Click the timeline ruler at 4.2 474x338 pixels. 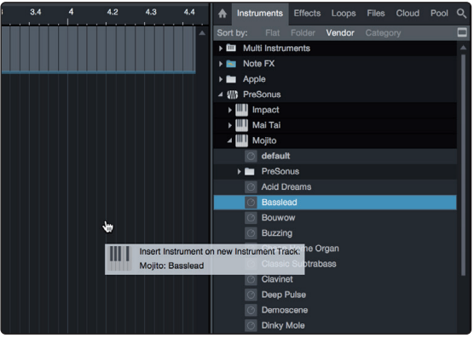point(113,12)
